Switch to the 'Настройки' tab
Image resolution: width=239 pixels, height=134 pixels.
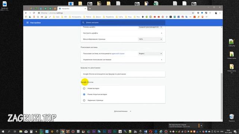tap(72, 9)
